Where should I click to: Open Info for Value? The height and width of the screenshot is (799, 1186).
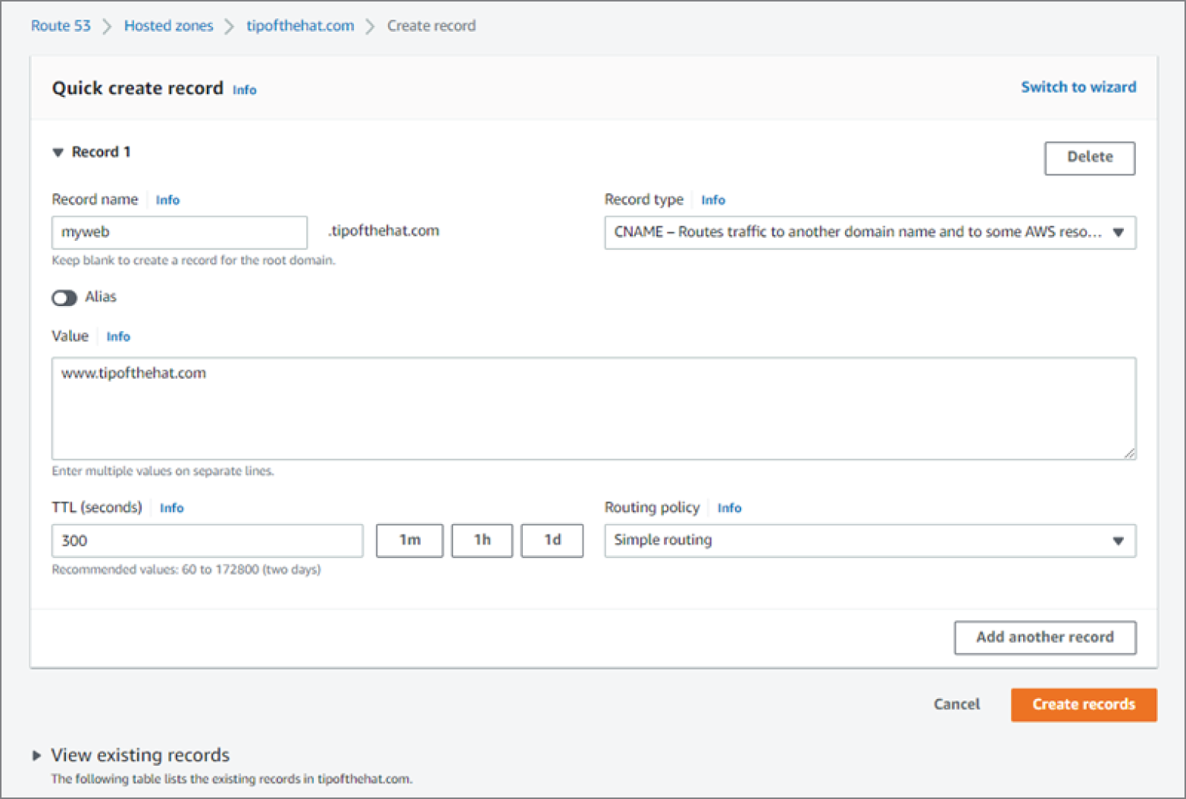point(118,336)
